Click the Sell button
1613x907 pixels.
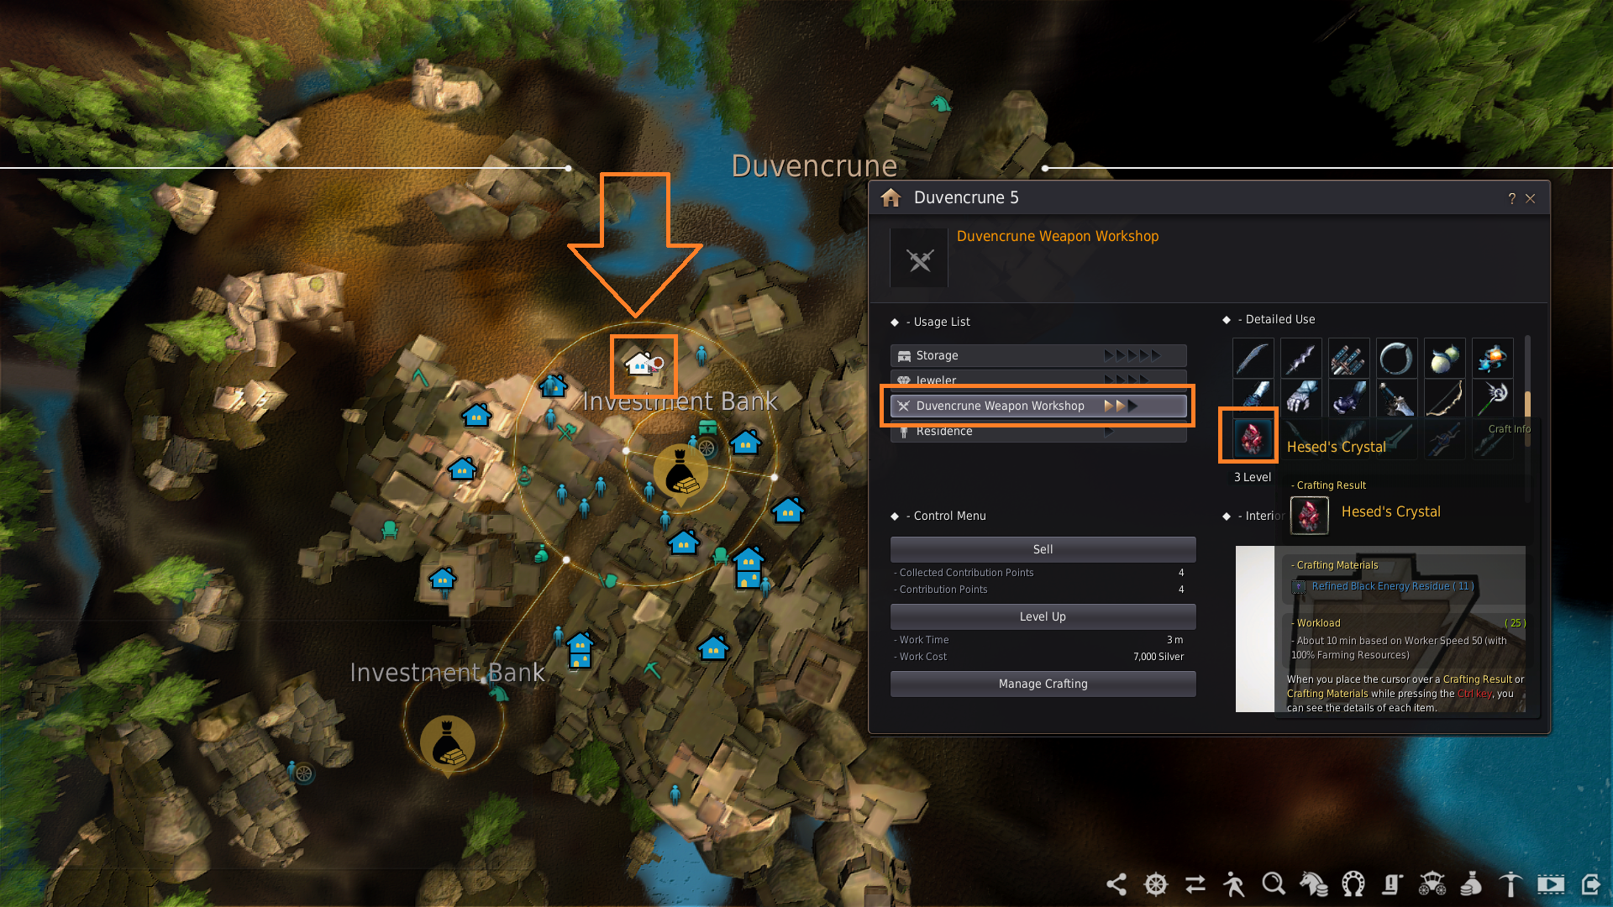[1043, 549]
